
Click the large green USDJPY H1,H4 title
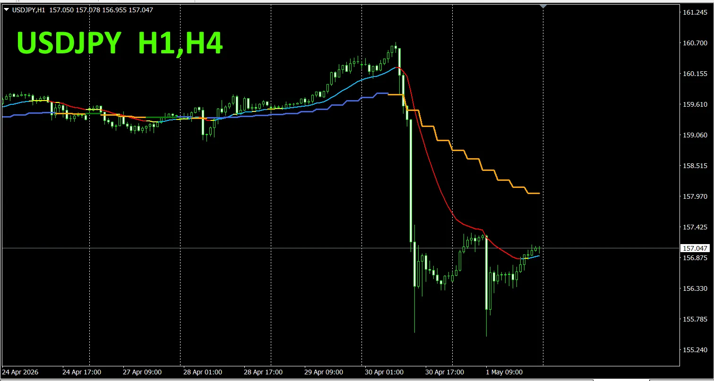click(x=120, y=43)
